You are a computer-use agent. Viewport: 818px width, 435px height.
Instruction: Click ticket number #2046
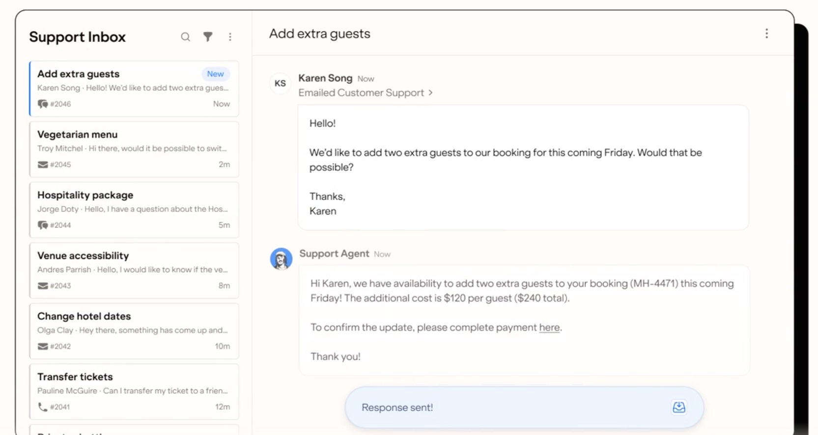(60, 104)
